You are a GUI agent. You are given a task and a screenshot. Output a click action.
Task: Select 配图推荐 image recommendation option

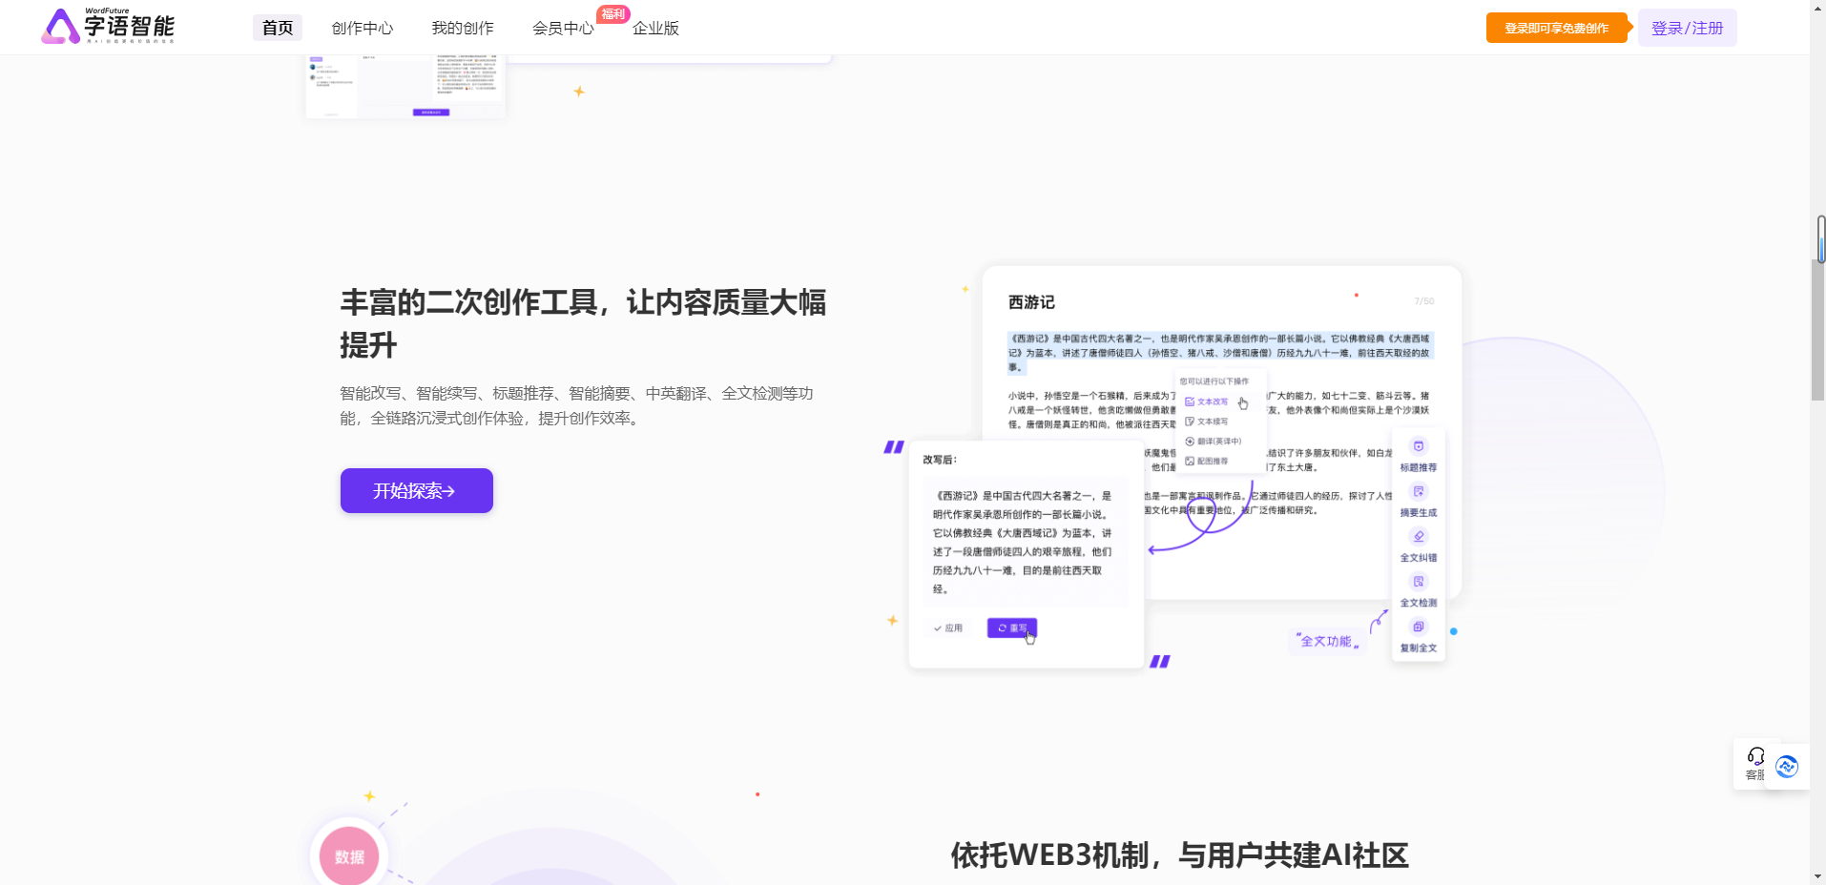1208,461
